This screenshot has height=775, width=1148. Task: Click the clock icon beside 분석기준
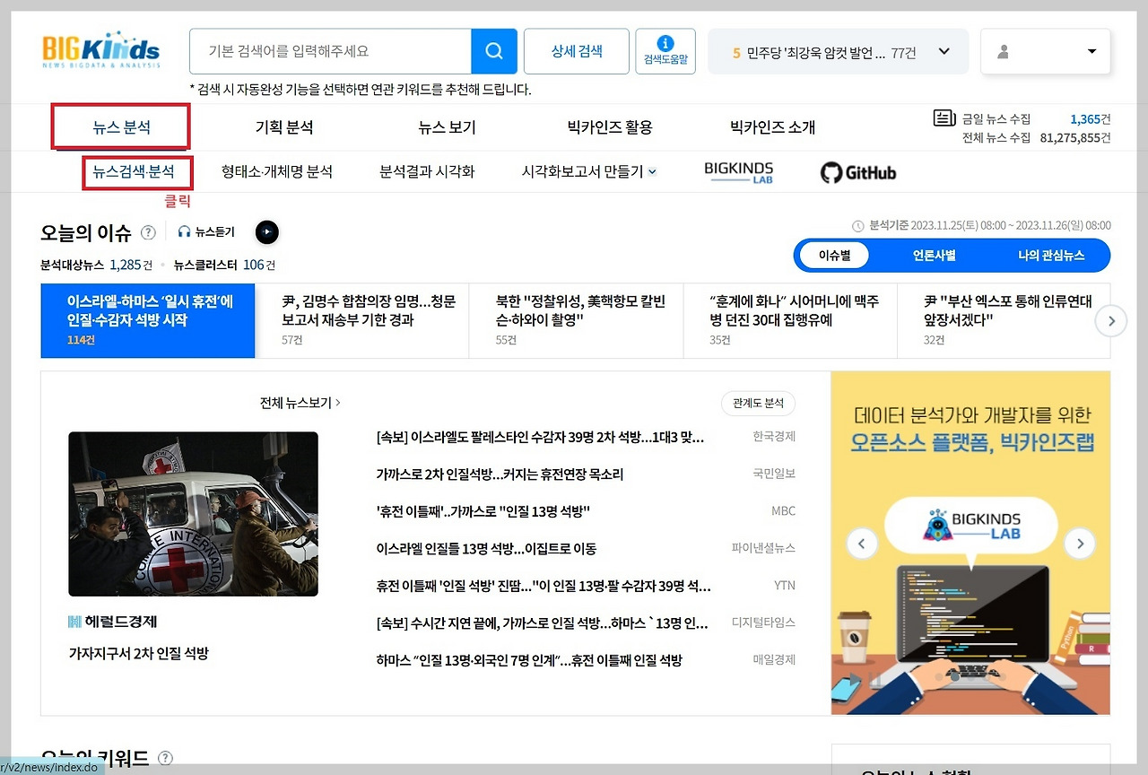click(x=858, y=226)
